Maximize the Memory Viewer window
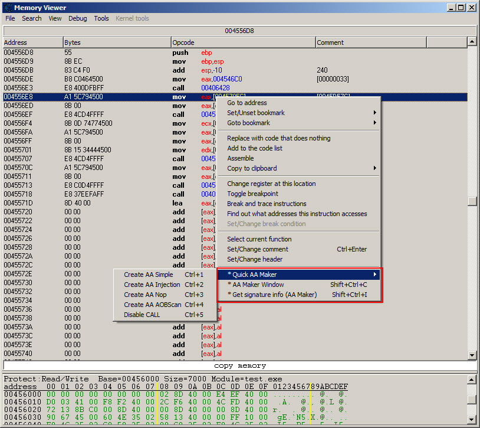The height and width of the screenshot is (428, 480). pyautogui.click(x=461, y=7)
